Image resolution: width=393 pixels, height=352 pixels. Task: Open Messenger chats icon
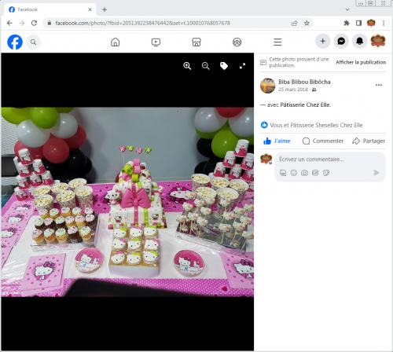[341, 41]
